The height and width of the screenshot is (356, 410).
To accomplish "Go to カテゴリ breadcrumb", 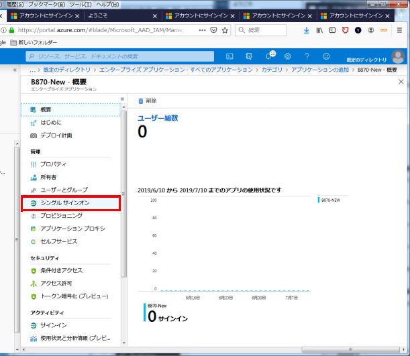I will (x=272, y=70).
